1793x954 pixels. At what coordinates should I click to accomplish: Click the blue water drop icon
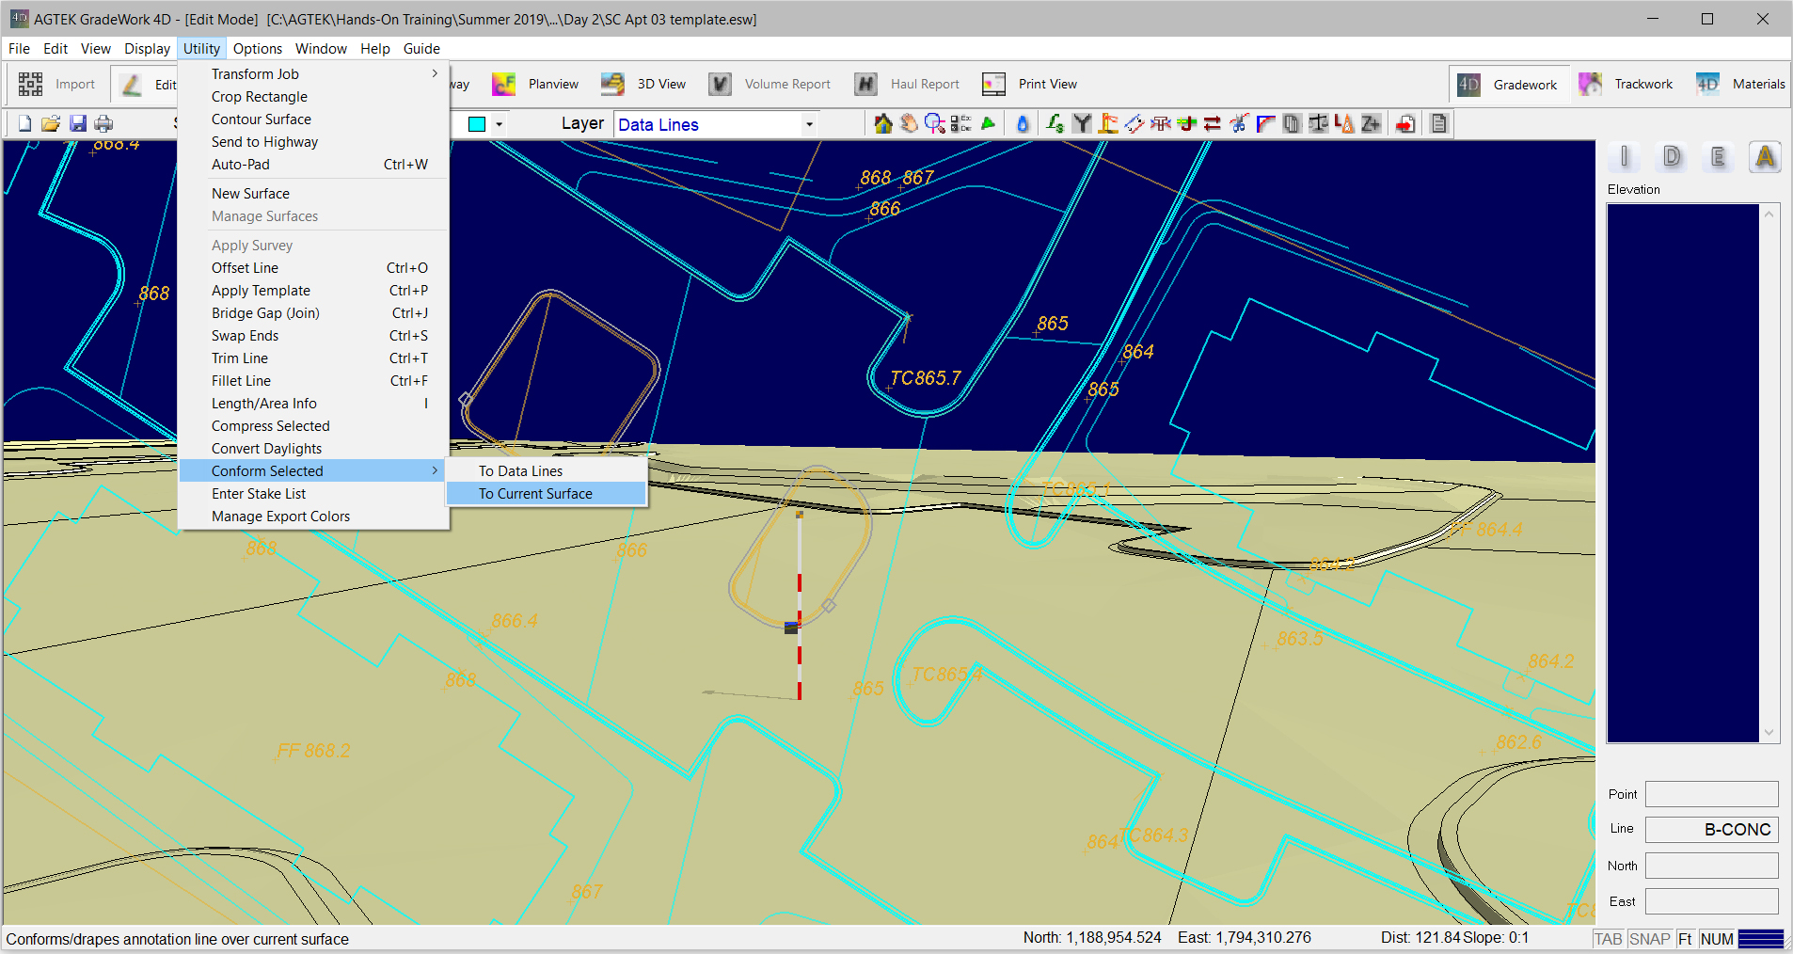pos(1023,124)
